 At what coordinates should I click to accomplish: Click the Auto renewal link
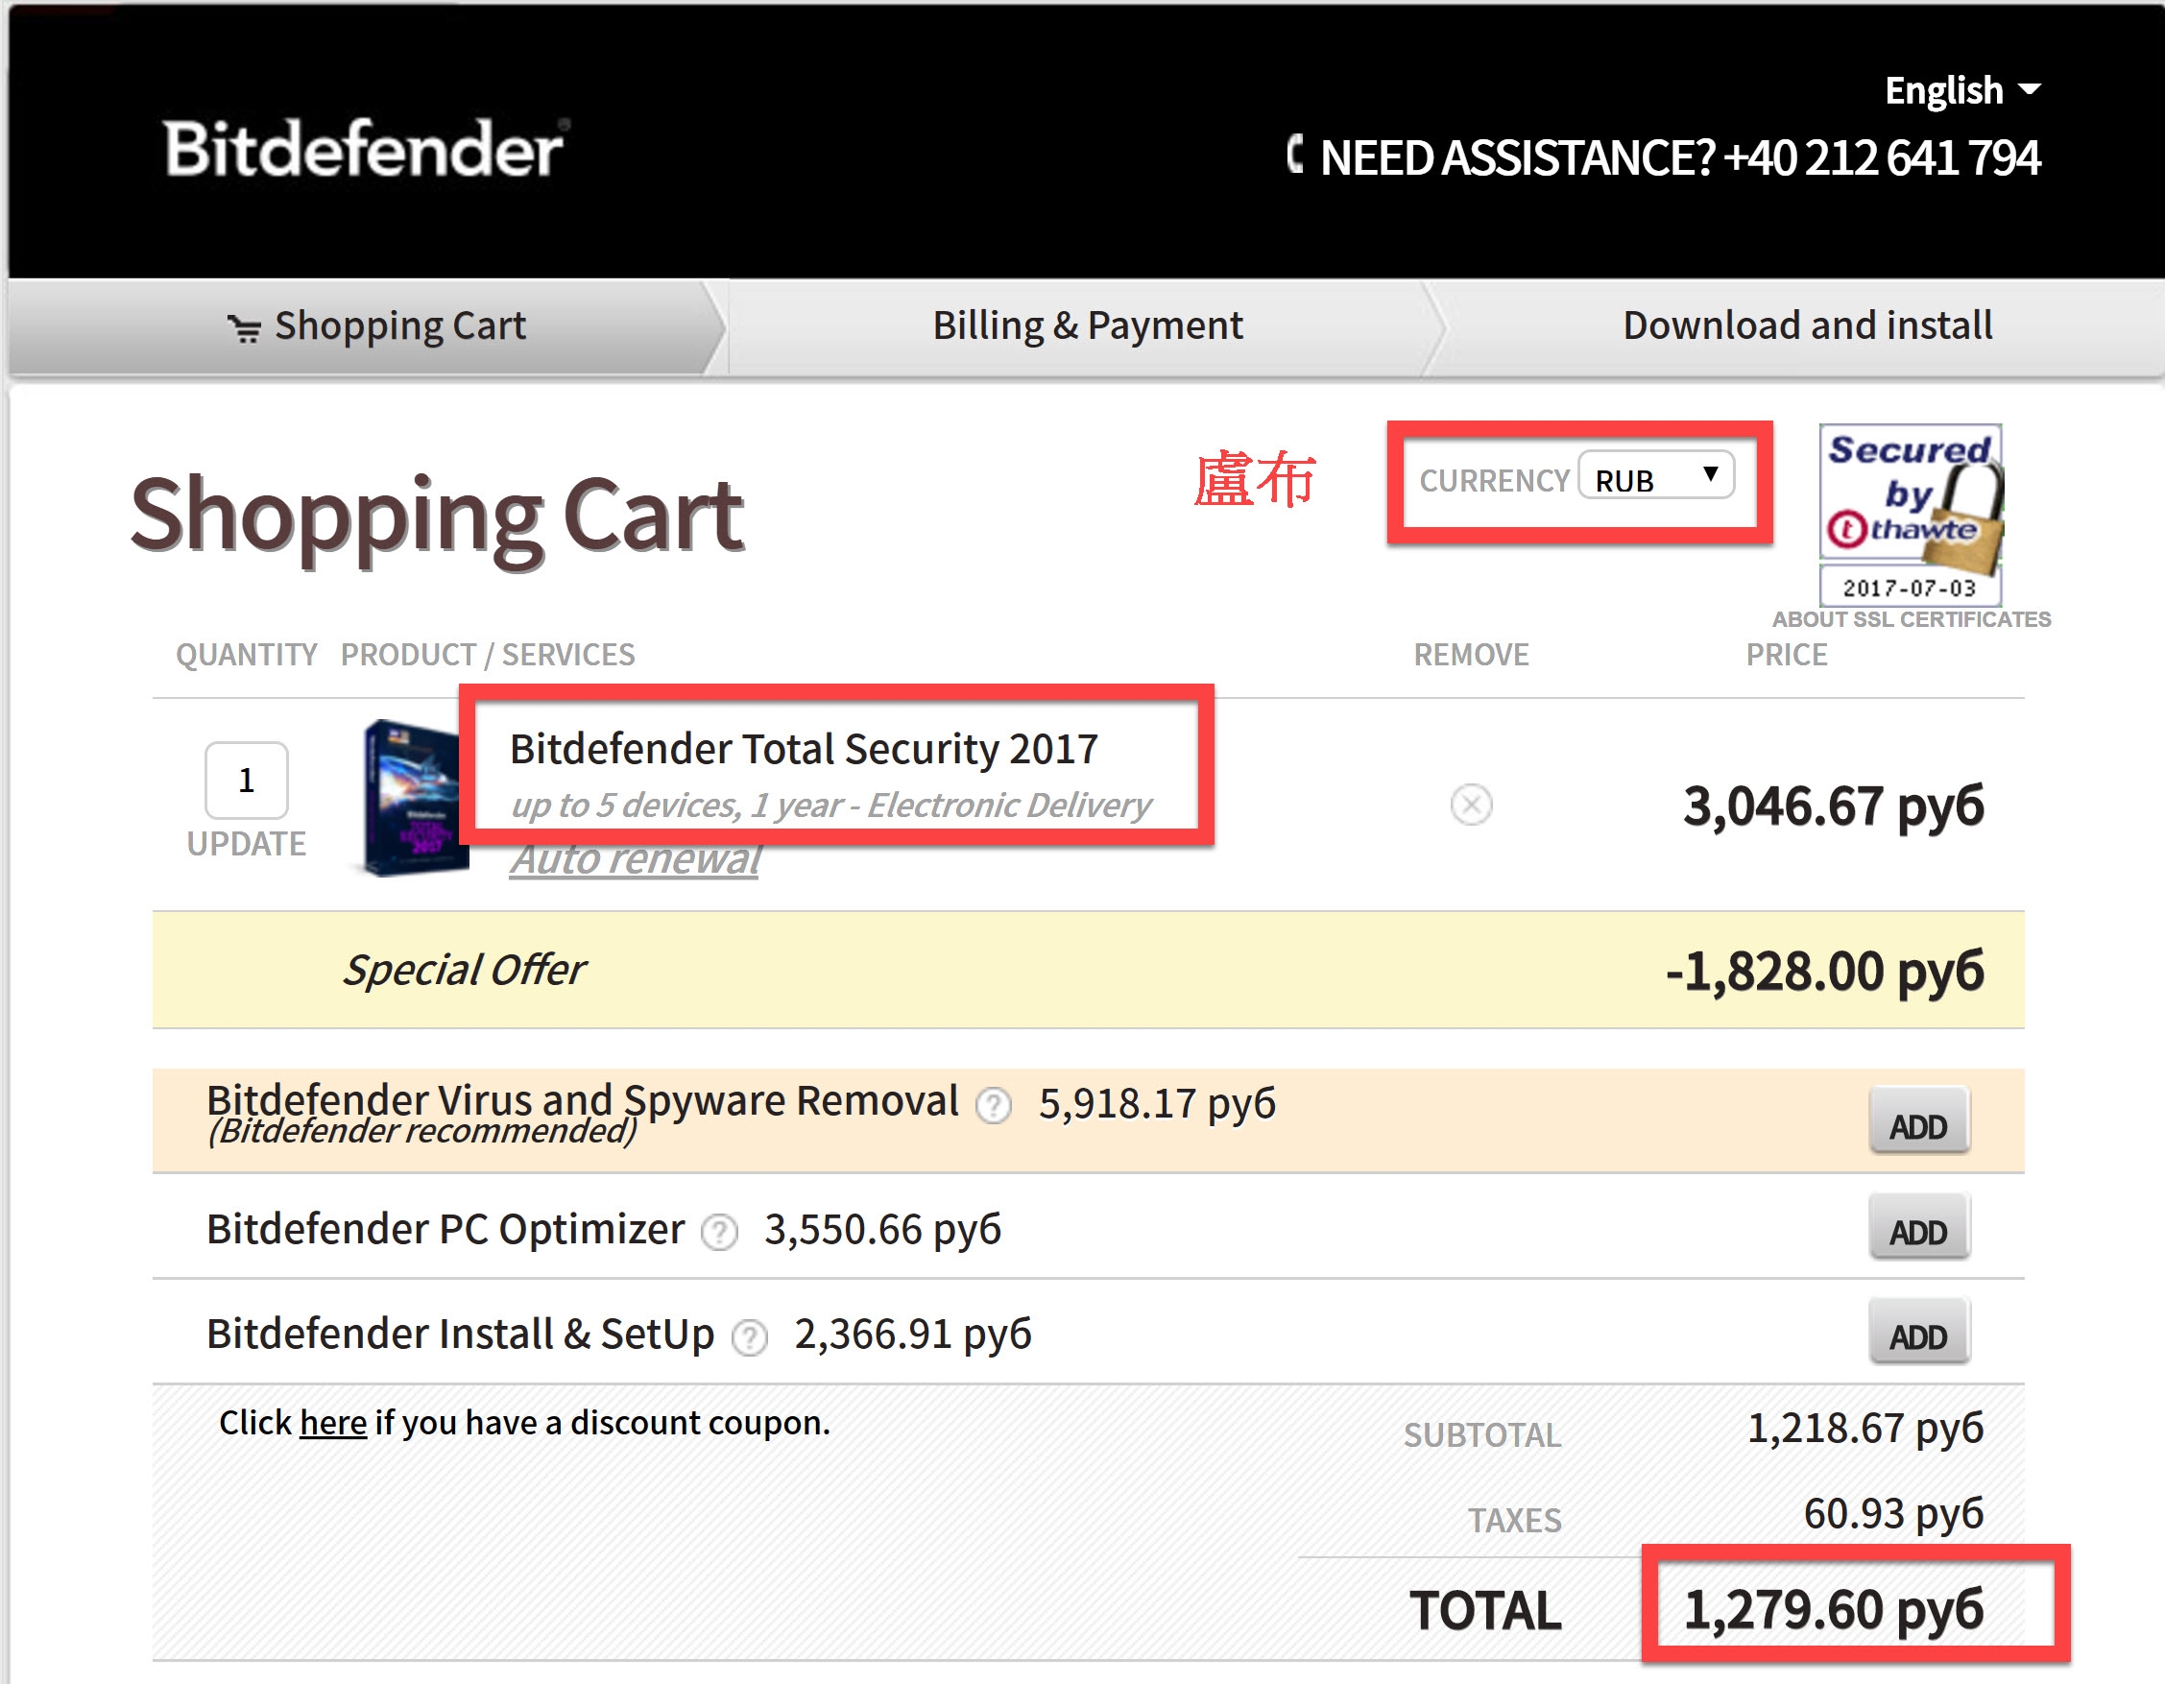pyautogui.click(x=636, y=859)
